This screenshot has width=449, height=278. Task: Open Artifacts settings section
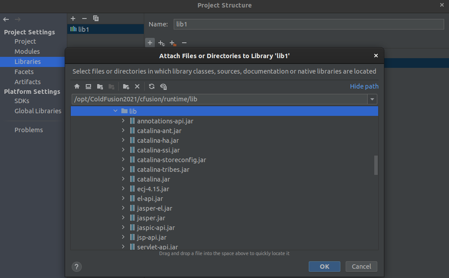pyautogui.click(x=28, y=82)
